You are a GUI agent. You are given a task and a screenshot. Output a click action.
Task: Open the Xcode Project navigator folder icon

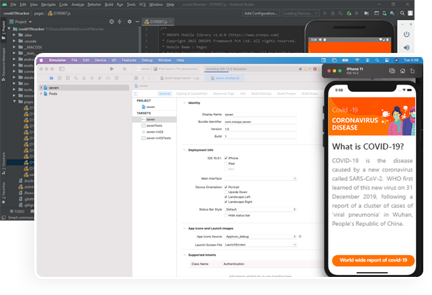coord(52,78)
